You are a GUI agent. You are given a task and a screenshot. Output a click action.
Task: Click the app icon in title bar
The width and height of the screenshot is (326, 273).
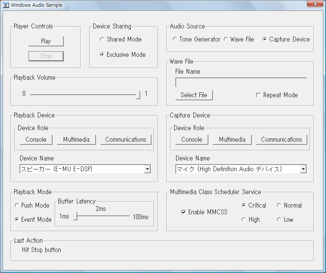6,5
